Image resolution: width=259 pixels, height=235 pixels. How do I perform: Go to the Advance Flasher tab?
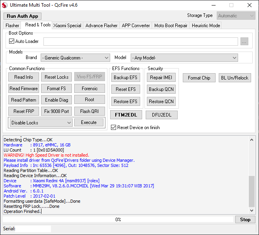tap(101, 26)
